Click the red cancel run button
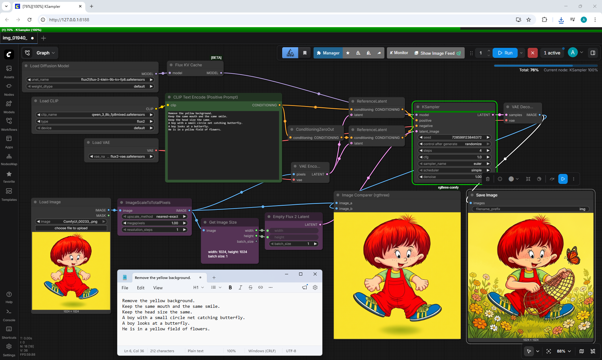The height and width of the screenshot is (360, 602). [532, 53]
